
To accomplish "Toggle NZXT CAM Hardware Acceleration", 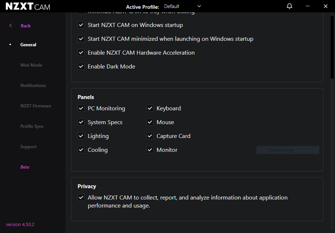I will click(x=81, y=52).
